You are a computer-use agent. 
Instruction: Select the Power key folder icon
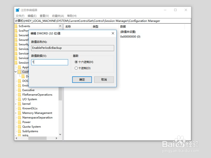point(20,122)
